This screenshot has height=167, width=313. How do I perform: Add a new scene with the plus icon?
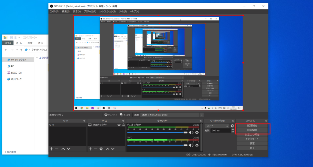51,149
